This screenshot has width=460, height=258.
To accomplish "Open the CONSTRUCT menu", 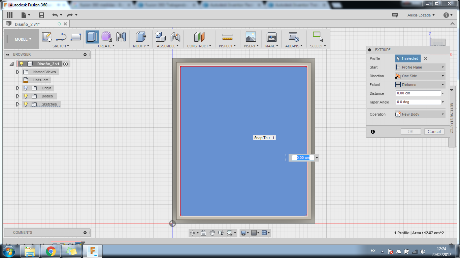I will (x=199, y=46).
